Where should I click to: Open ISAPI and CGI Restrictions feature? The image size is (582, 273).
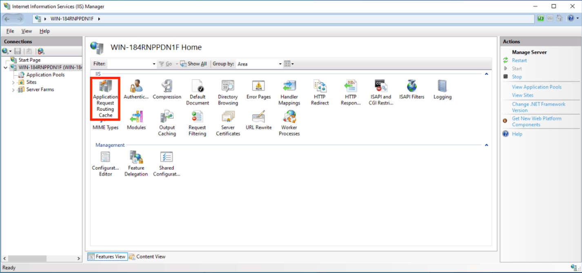pos(381,93)
